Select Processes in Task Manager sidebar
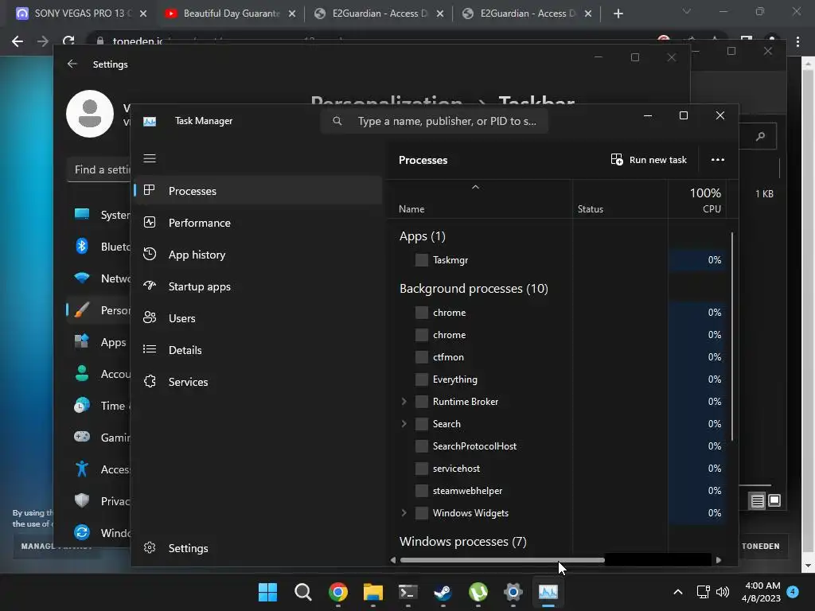815x611 pixels. coord(258,191)
